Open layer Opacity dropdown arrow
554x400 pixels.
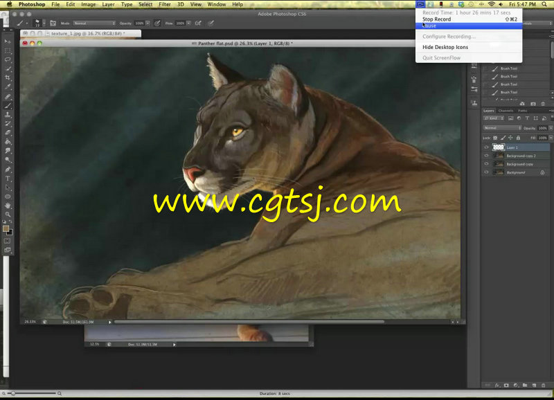(551, 128)
